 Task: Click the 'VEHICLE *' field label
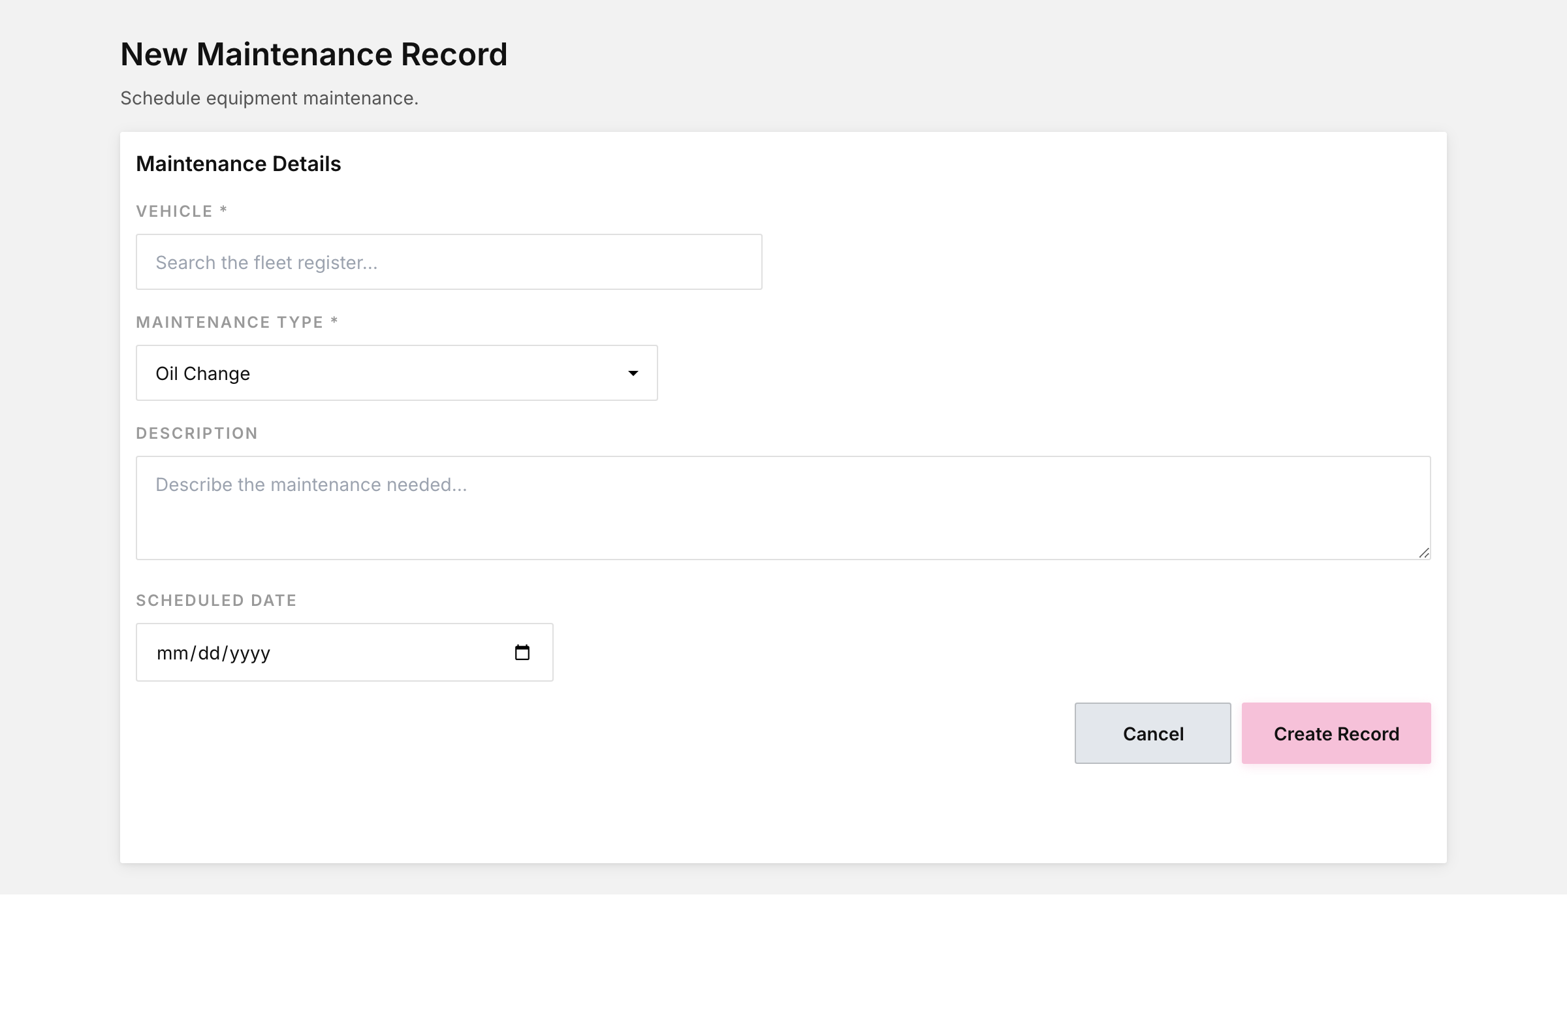pos(181,212)
